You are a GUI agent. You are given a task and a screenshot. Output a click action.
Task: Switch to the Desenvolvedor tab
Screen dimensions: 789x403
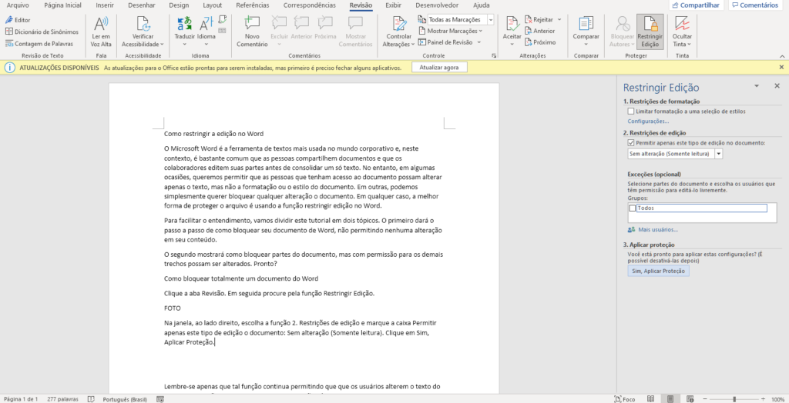tap(437, 5)
